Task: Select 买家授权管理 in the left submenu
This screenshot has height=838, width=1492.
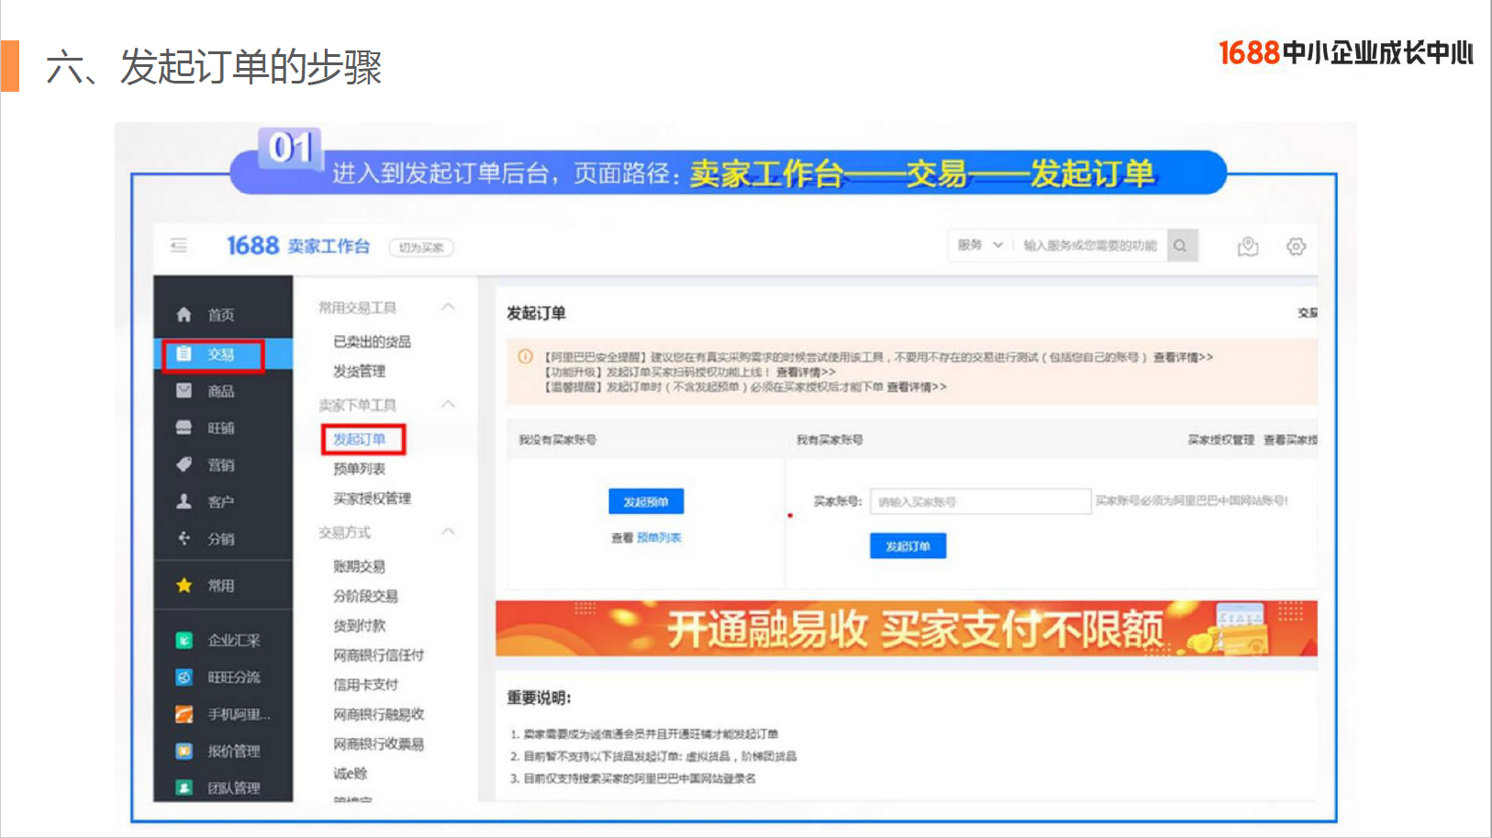Action: tap(373, 497)
